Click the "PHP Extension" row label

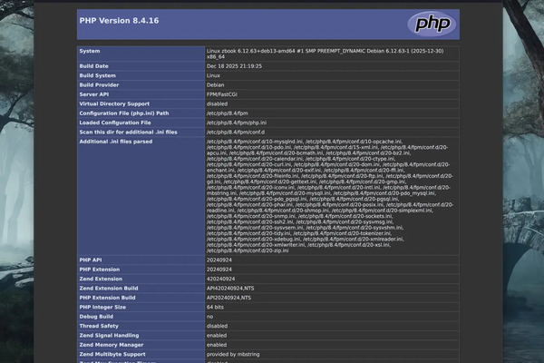point(100,270)
